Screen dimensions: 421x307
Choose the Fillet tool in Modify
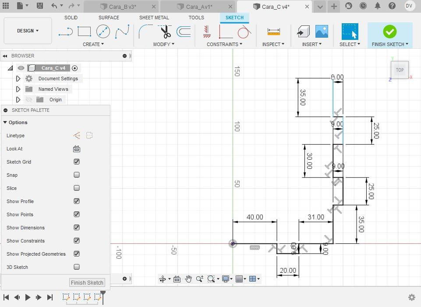pos(145,32)
